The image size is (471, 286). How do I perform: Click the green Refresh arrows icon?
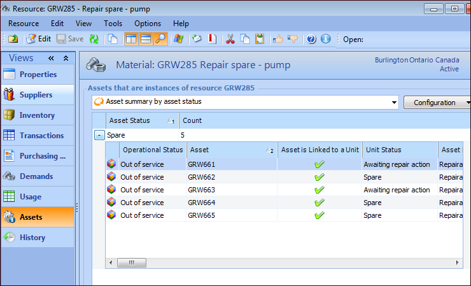coord(94,39)
